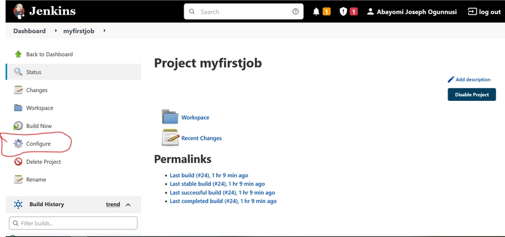Open the Last build (#24) permalink

pos(209,175)
